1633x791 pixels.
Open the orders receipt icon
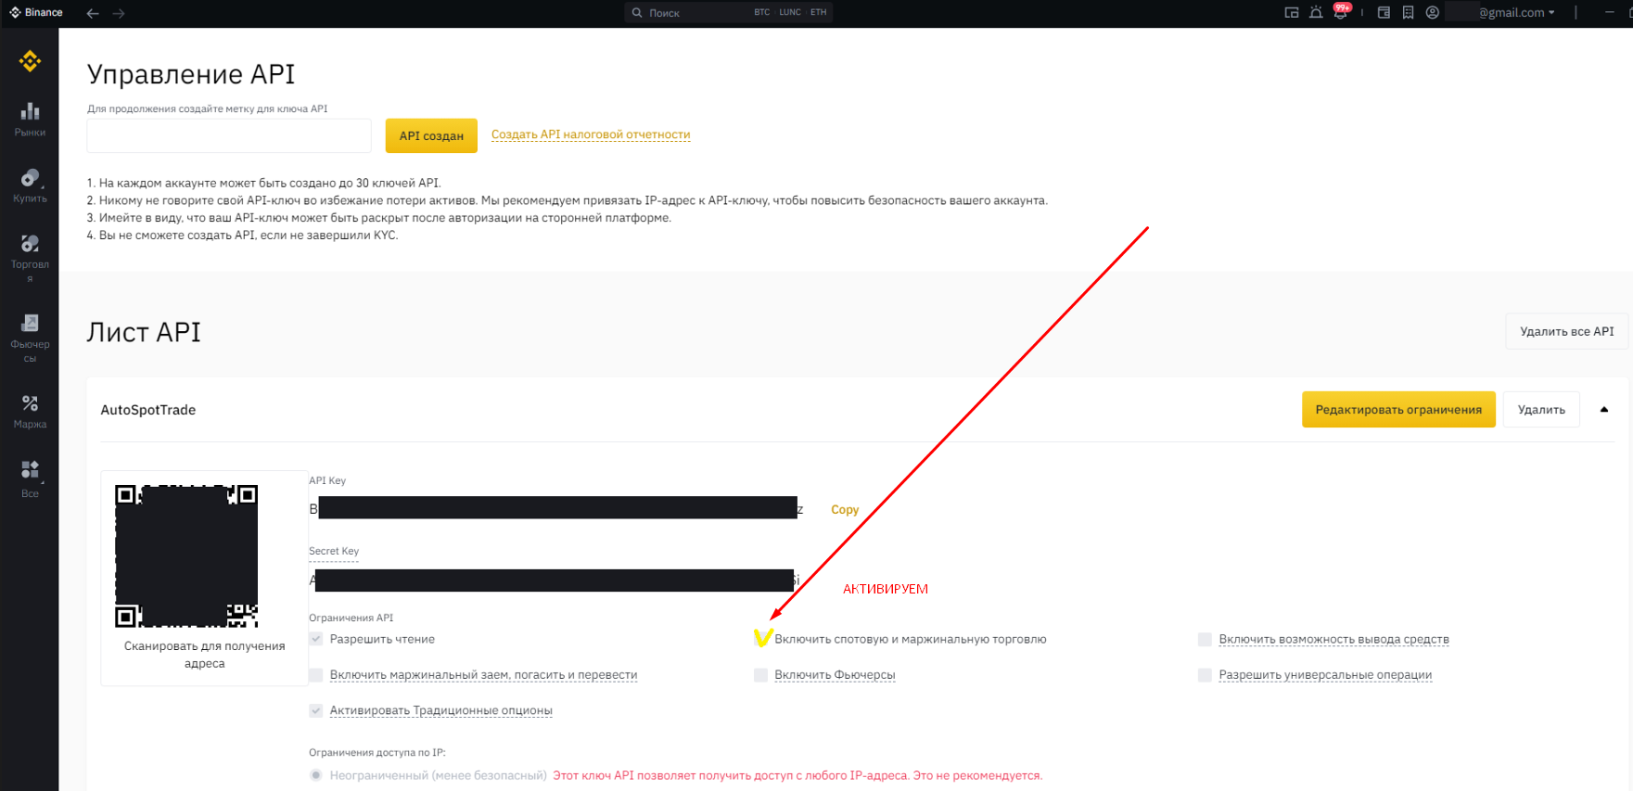pos(1408,13)
